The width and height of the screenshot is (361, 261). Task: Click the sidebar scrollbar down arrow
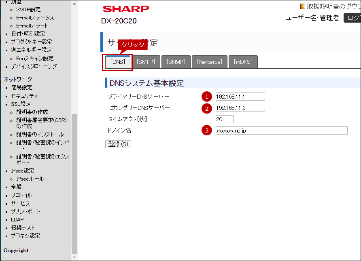[74, 257]
